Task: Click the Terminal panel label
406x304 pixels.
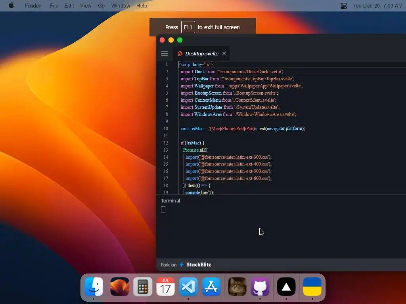Action: (170, 201)
